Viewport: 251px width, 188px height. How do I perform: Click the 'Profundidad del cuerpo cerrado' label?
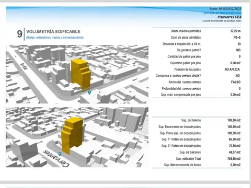click(181, 88)
